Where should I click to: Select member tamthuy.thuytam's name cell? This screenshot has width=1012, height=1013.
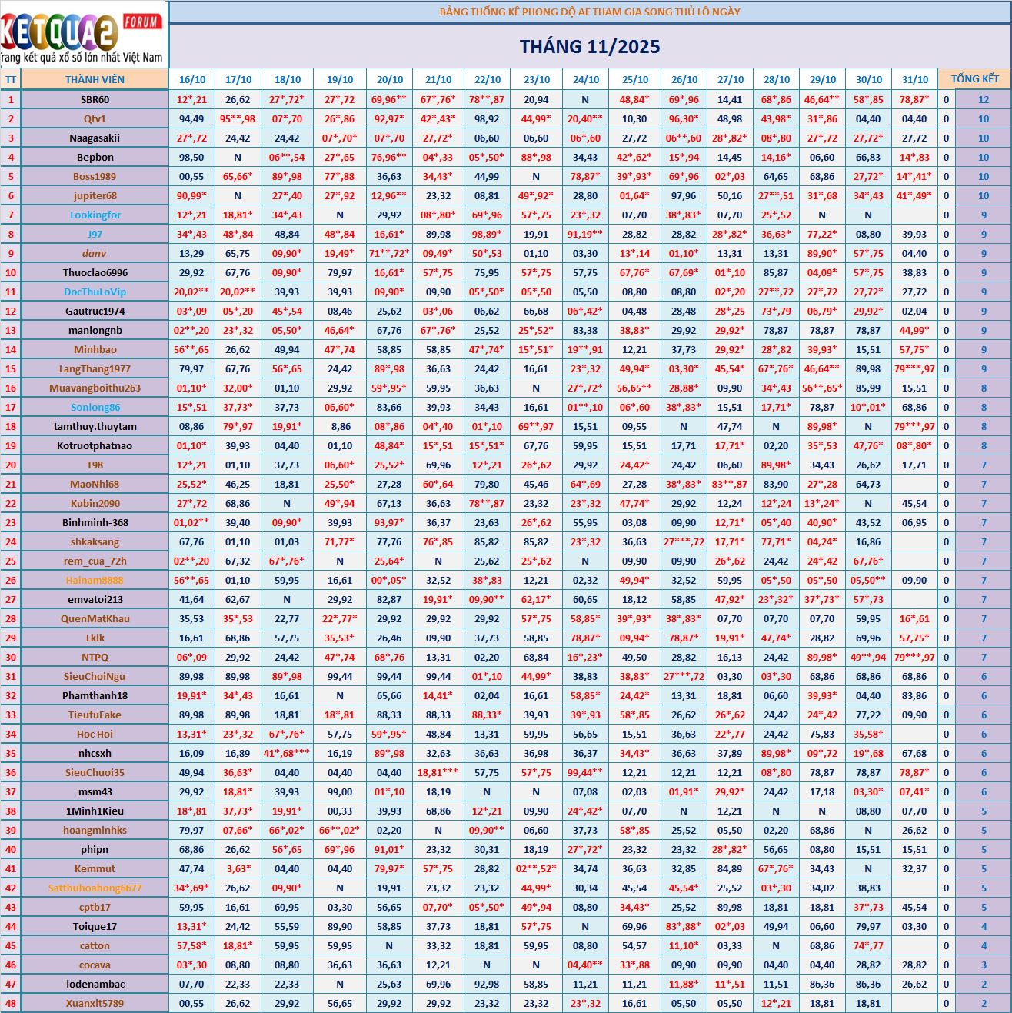[x=95, y=426]
